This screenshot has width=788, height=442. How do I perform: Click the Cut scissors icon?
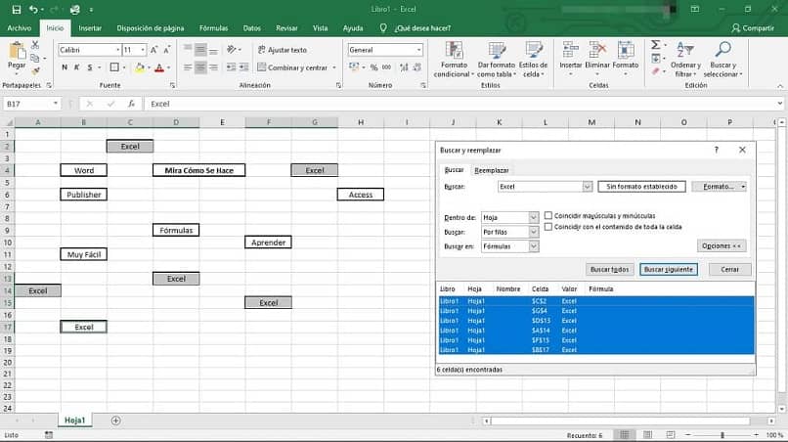pos(35,45)
